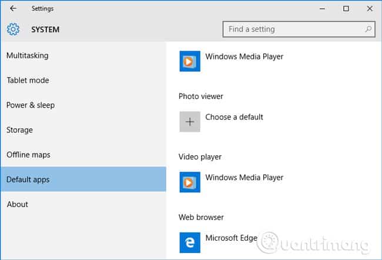Click the Choose a default text
This screenshot has width=382, height=260.
(234, 116)
